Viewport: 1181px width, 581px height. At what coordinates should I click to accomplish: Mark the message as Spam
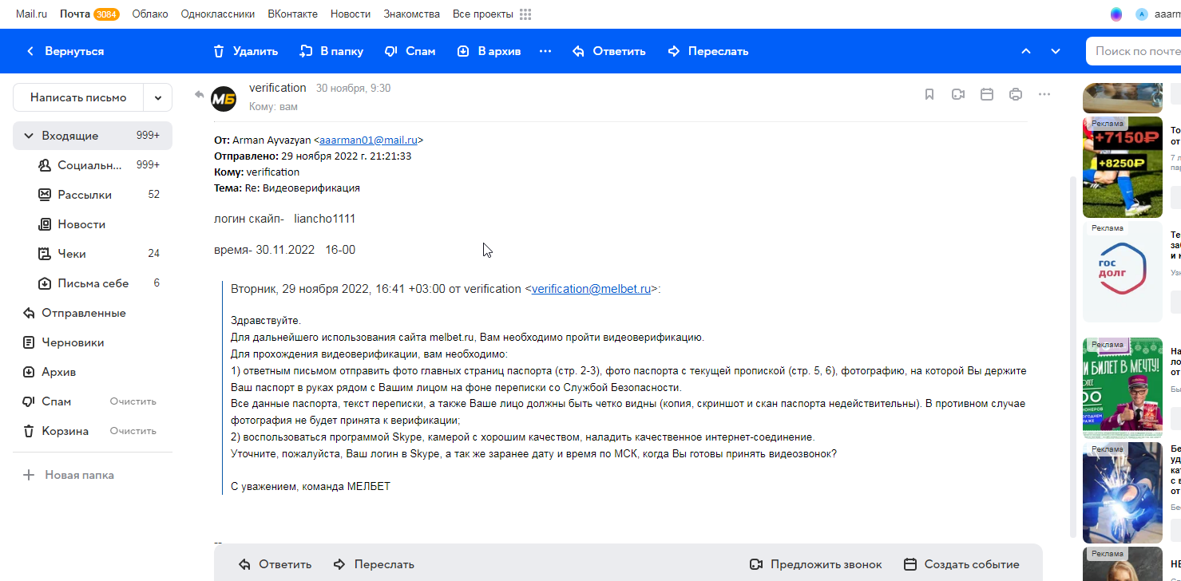[410, 51]
